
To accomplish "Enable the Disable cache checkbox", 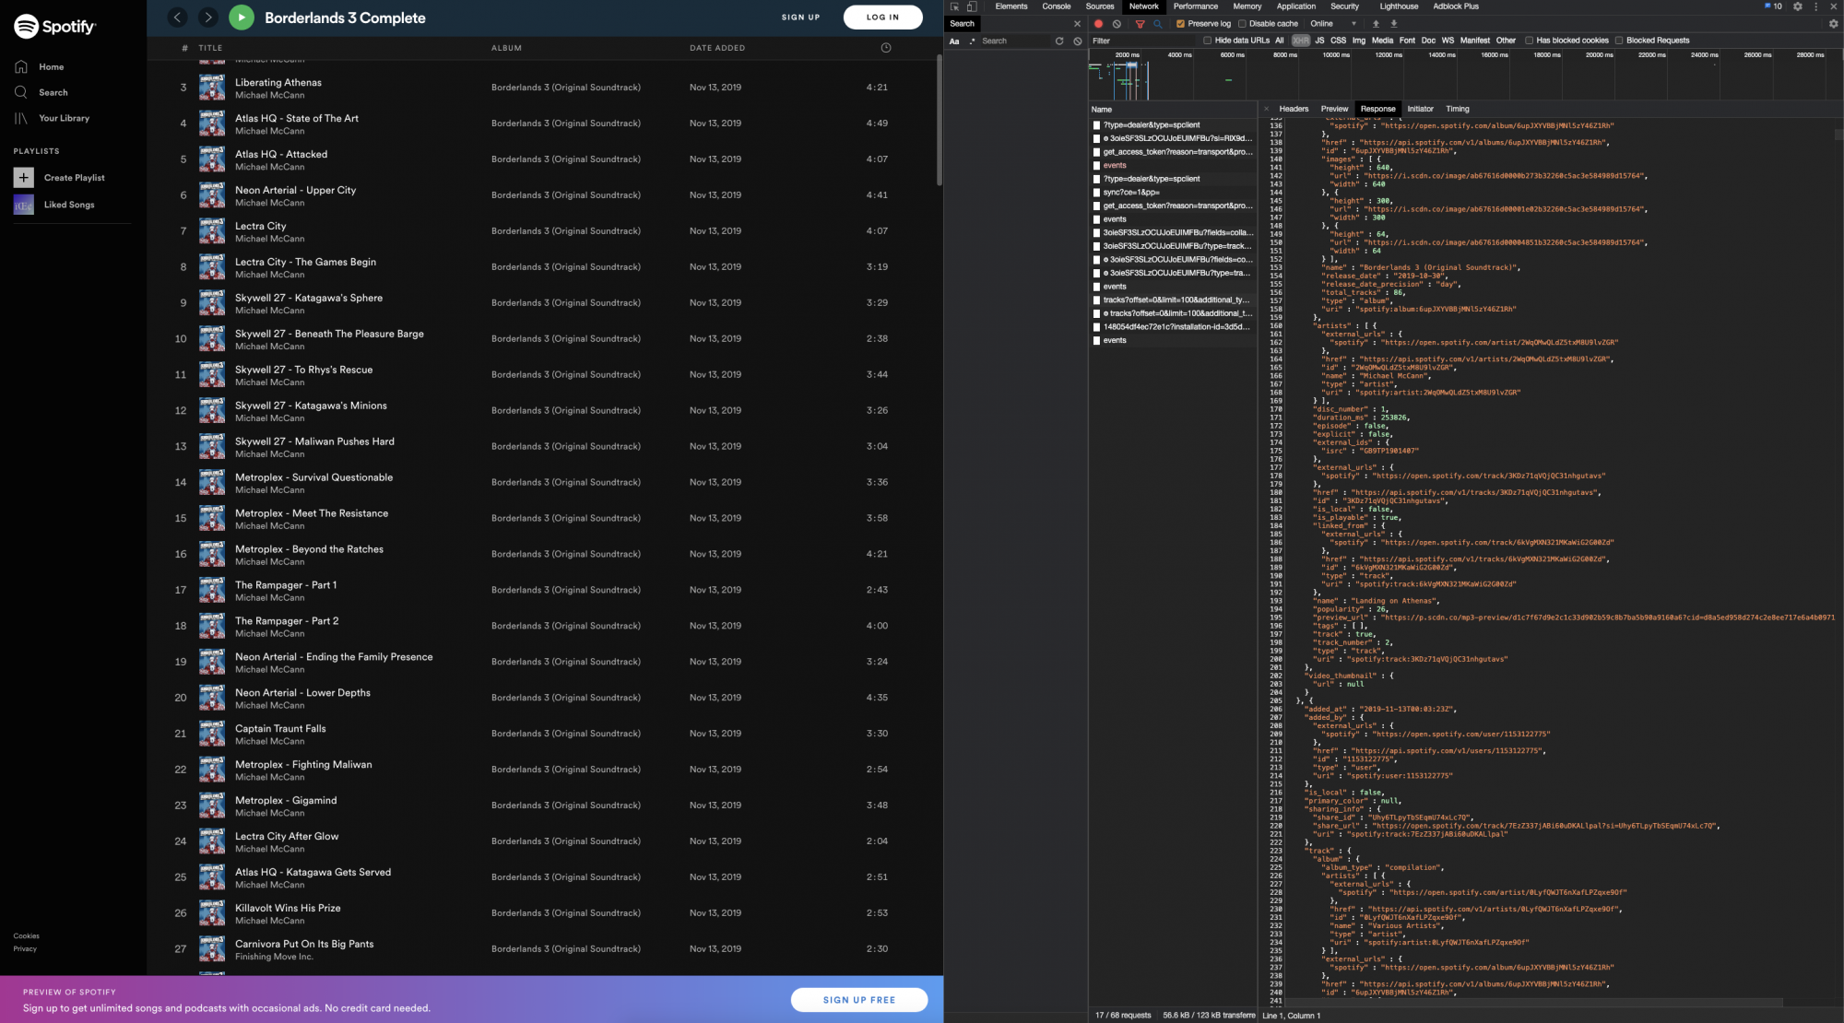I will coord(1242,24).
